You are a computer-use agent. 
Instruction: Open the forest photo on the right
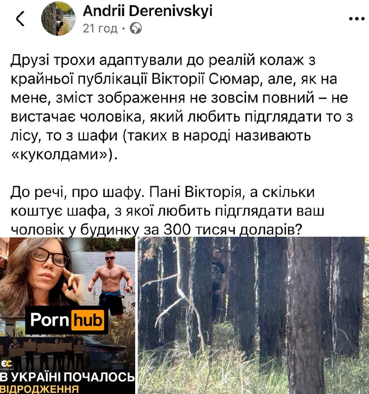pyautogui.click(x=253, y=316)
